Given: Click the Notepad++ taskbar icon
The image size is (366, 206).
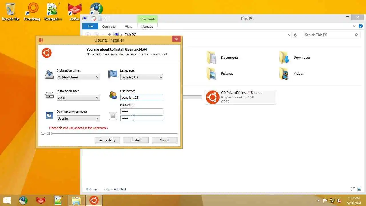Looking at the screenshot, I should 58,200.
